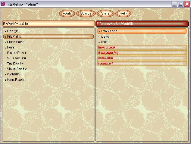The width and height of the screenshot is (191, 144).
Task: Click the Skins oval button
Action: pyautogui.click(x=105, y=13)
